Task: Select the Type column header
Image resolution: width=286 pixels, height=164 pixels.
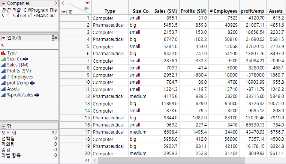Action: 110,11
